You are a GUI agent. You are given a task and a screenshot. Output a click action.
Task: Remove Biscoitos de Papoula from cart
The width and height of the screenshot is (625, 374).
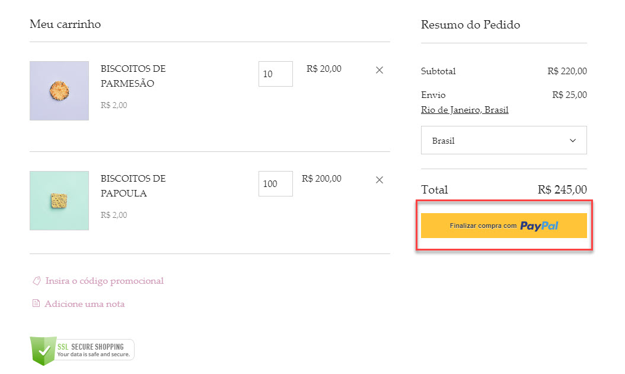[380, 180]
